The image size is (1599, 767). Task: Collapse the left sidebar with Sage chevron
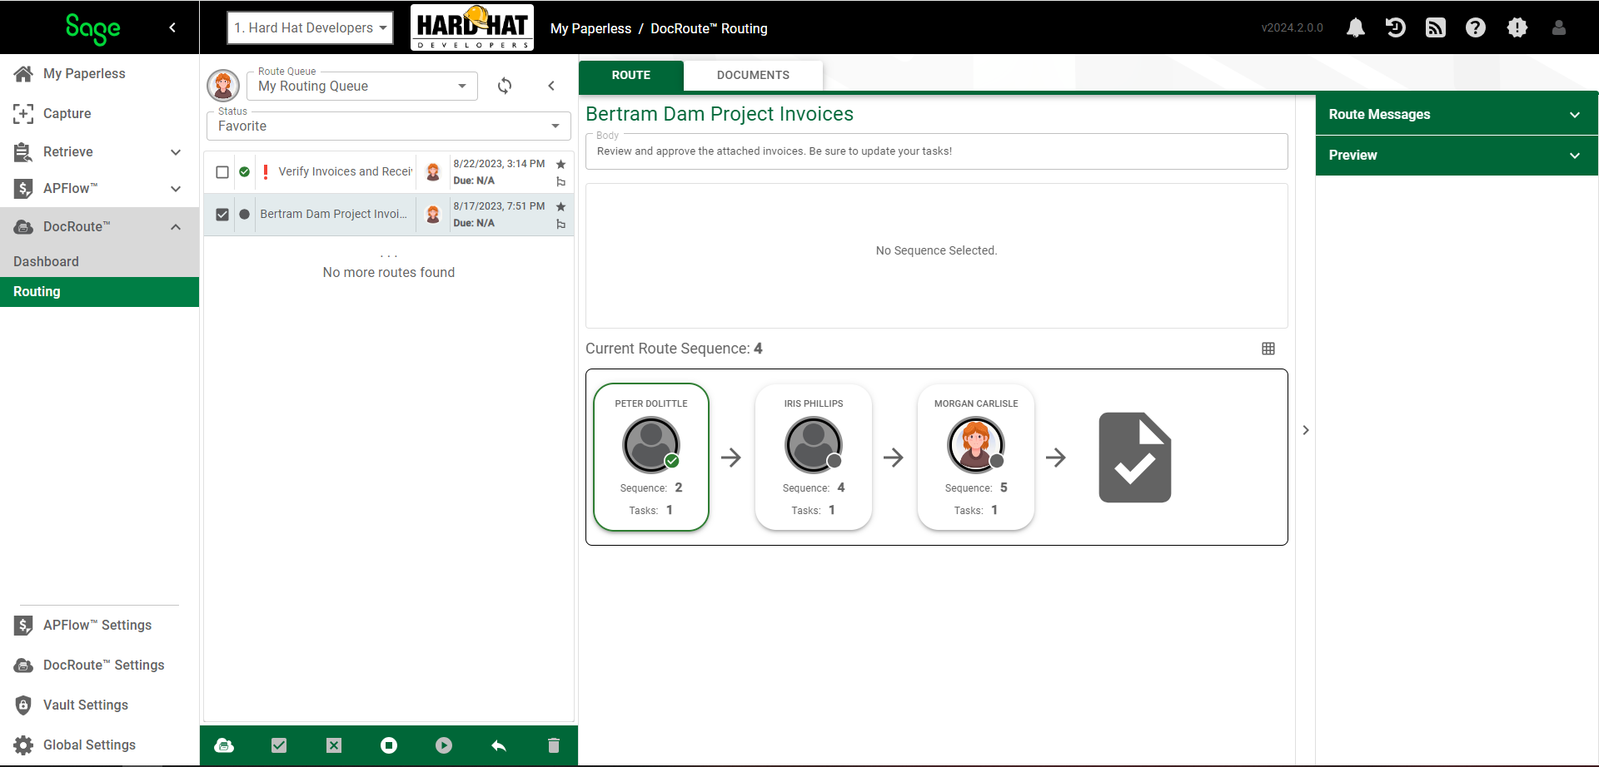[172, 27]
